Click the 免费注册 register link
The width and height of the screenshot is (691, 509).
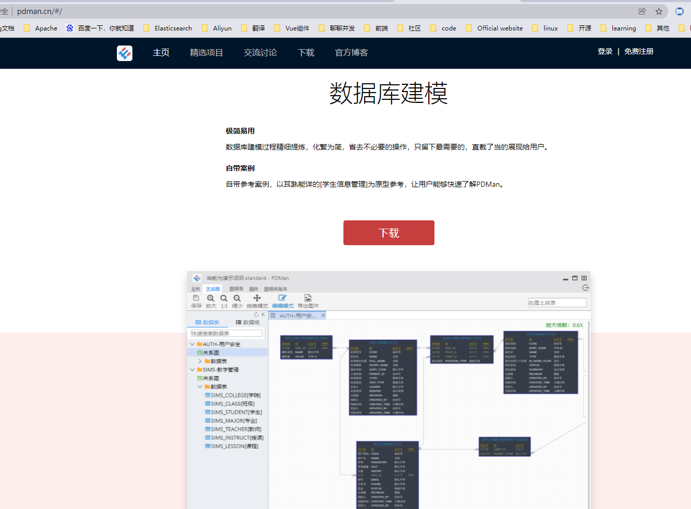click(639, 51)
